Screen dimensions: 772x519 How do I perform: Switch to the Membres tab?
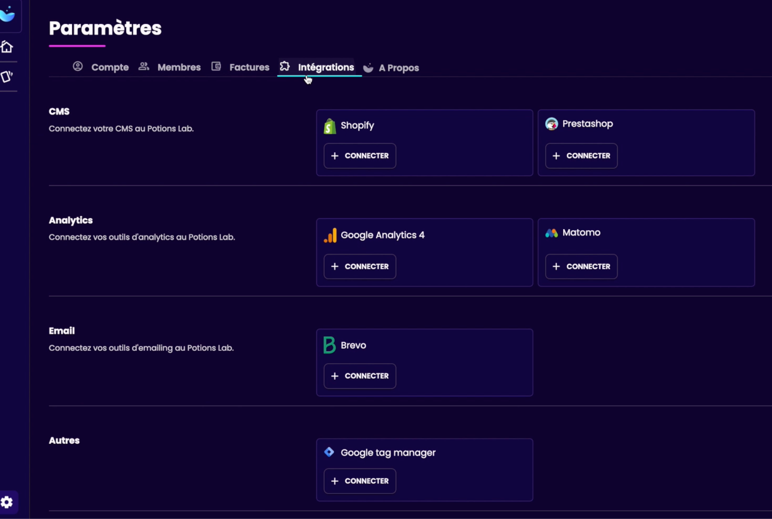pyautogui.click(x=170, y=67)
